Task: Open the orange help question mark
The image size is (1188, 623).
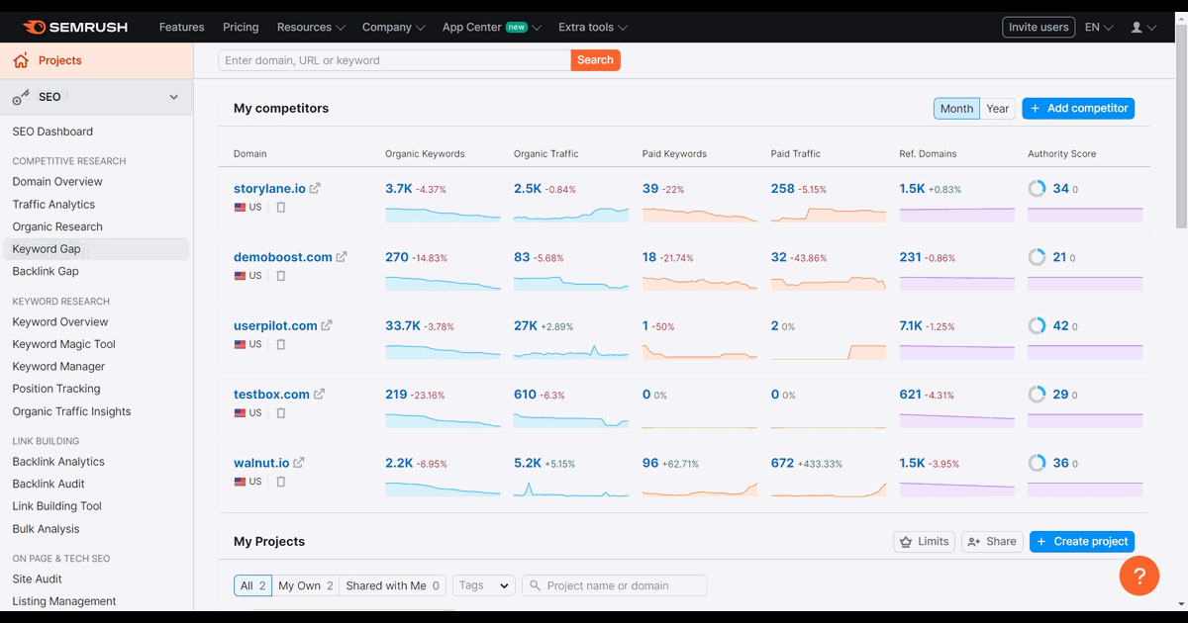Action: (1138, 576)
